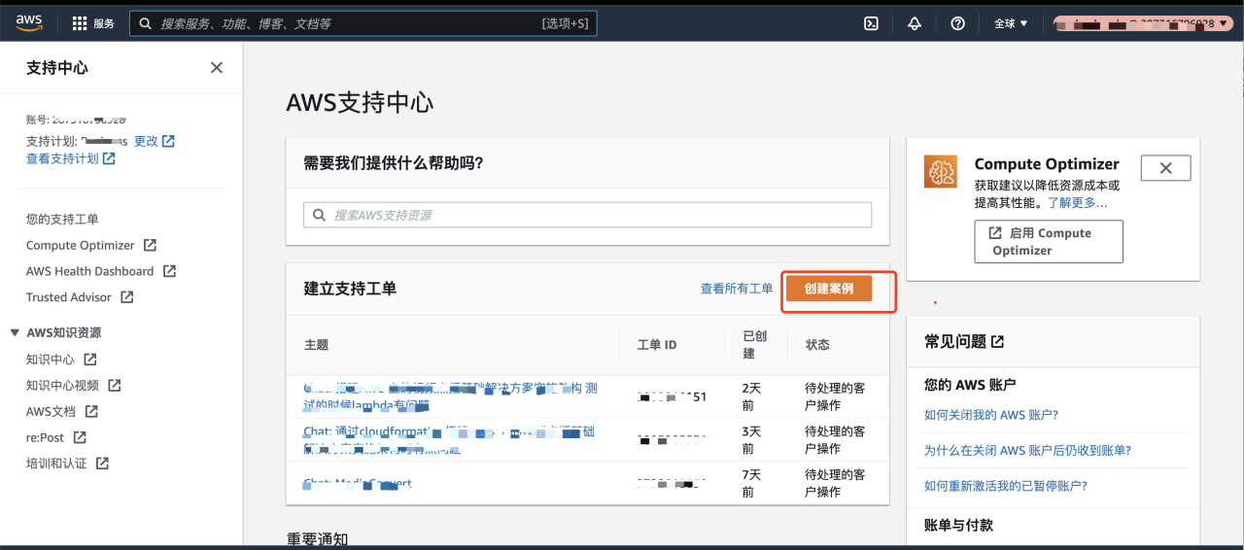
Task: Click external-link icon beside 知识中心
Action: pyautogui.click(x=90, y=360)
